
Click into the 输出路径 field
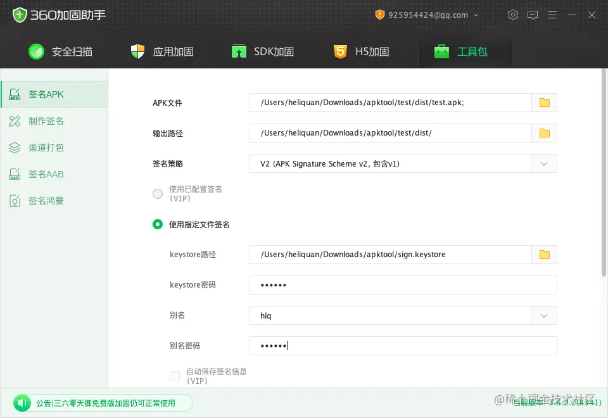tap(391, 133)
